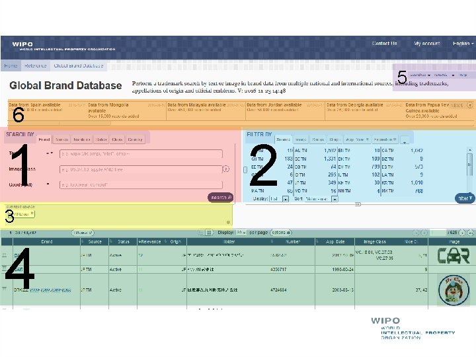
Task: Open the results options button
Action: (281, 233)
